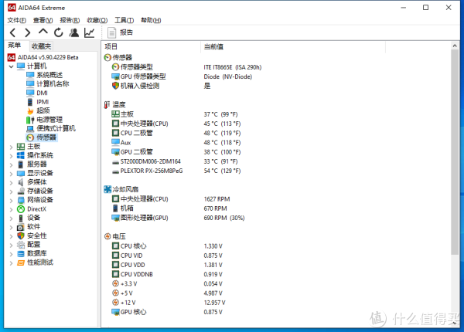Select the CPU 核心 voltage row
The width and height of the screenshot is (464, 332).
click(167, 246)
